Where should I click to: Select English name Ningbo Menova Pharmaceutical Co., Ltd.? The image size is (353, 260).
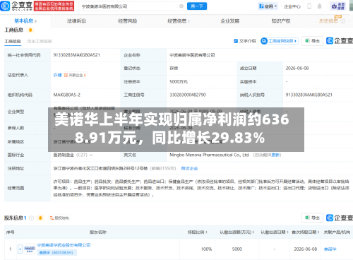point(209,155)
